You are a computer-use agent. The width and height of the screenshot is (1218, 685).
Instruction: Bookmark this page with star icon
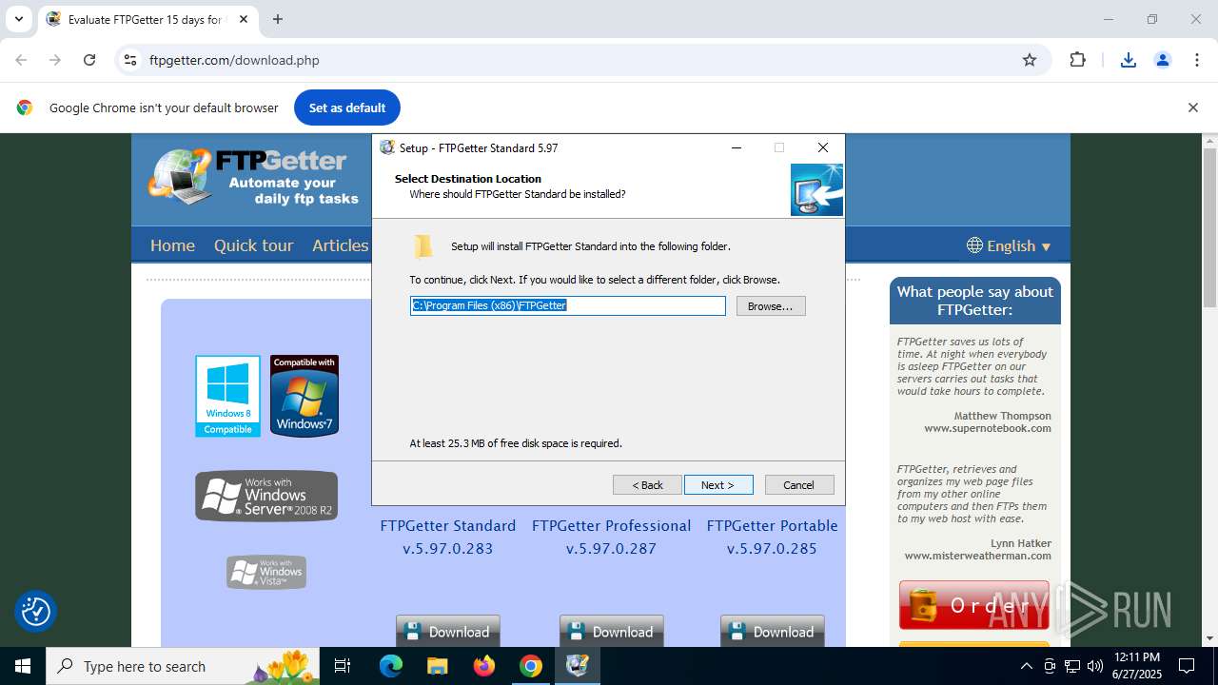tap(1030, 60)
